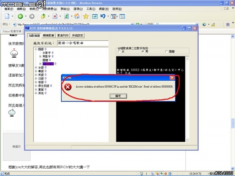This screenshot has height=176, width=235.
Task: Select the 團體 radio button for second singer
Action: point(166,51)
